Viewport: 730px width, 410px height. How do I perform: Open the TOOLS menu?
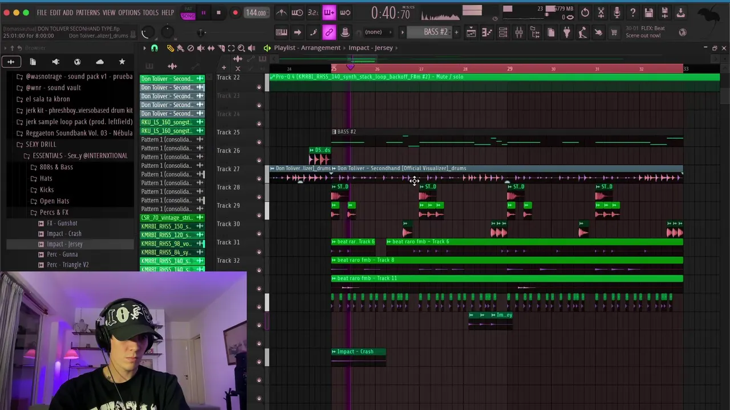(151, 13)
